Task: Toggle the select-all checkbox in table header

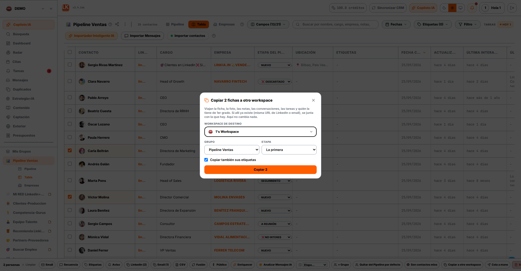Action: pos(70,52)
